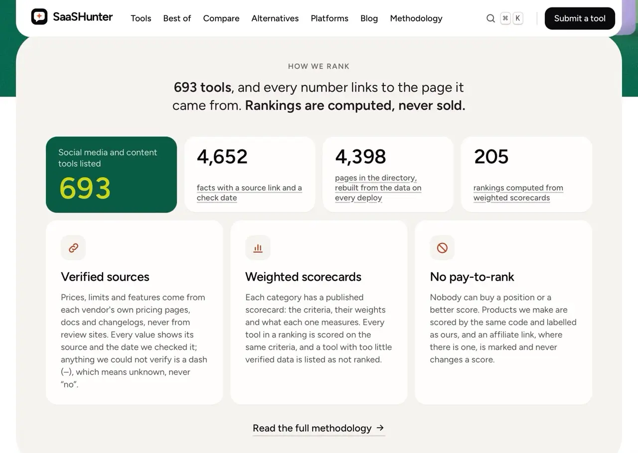Follow the Read the full methodology link

point(319,428)
